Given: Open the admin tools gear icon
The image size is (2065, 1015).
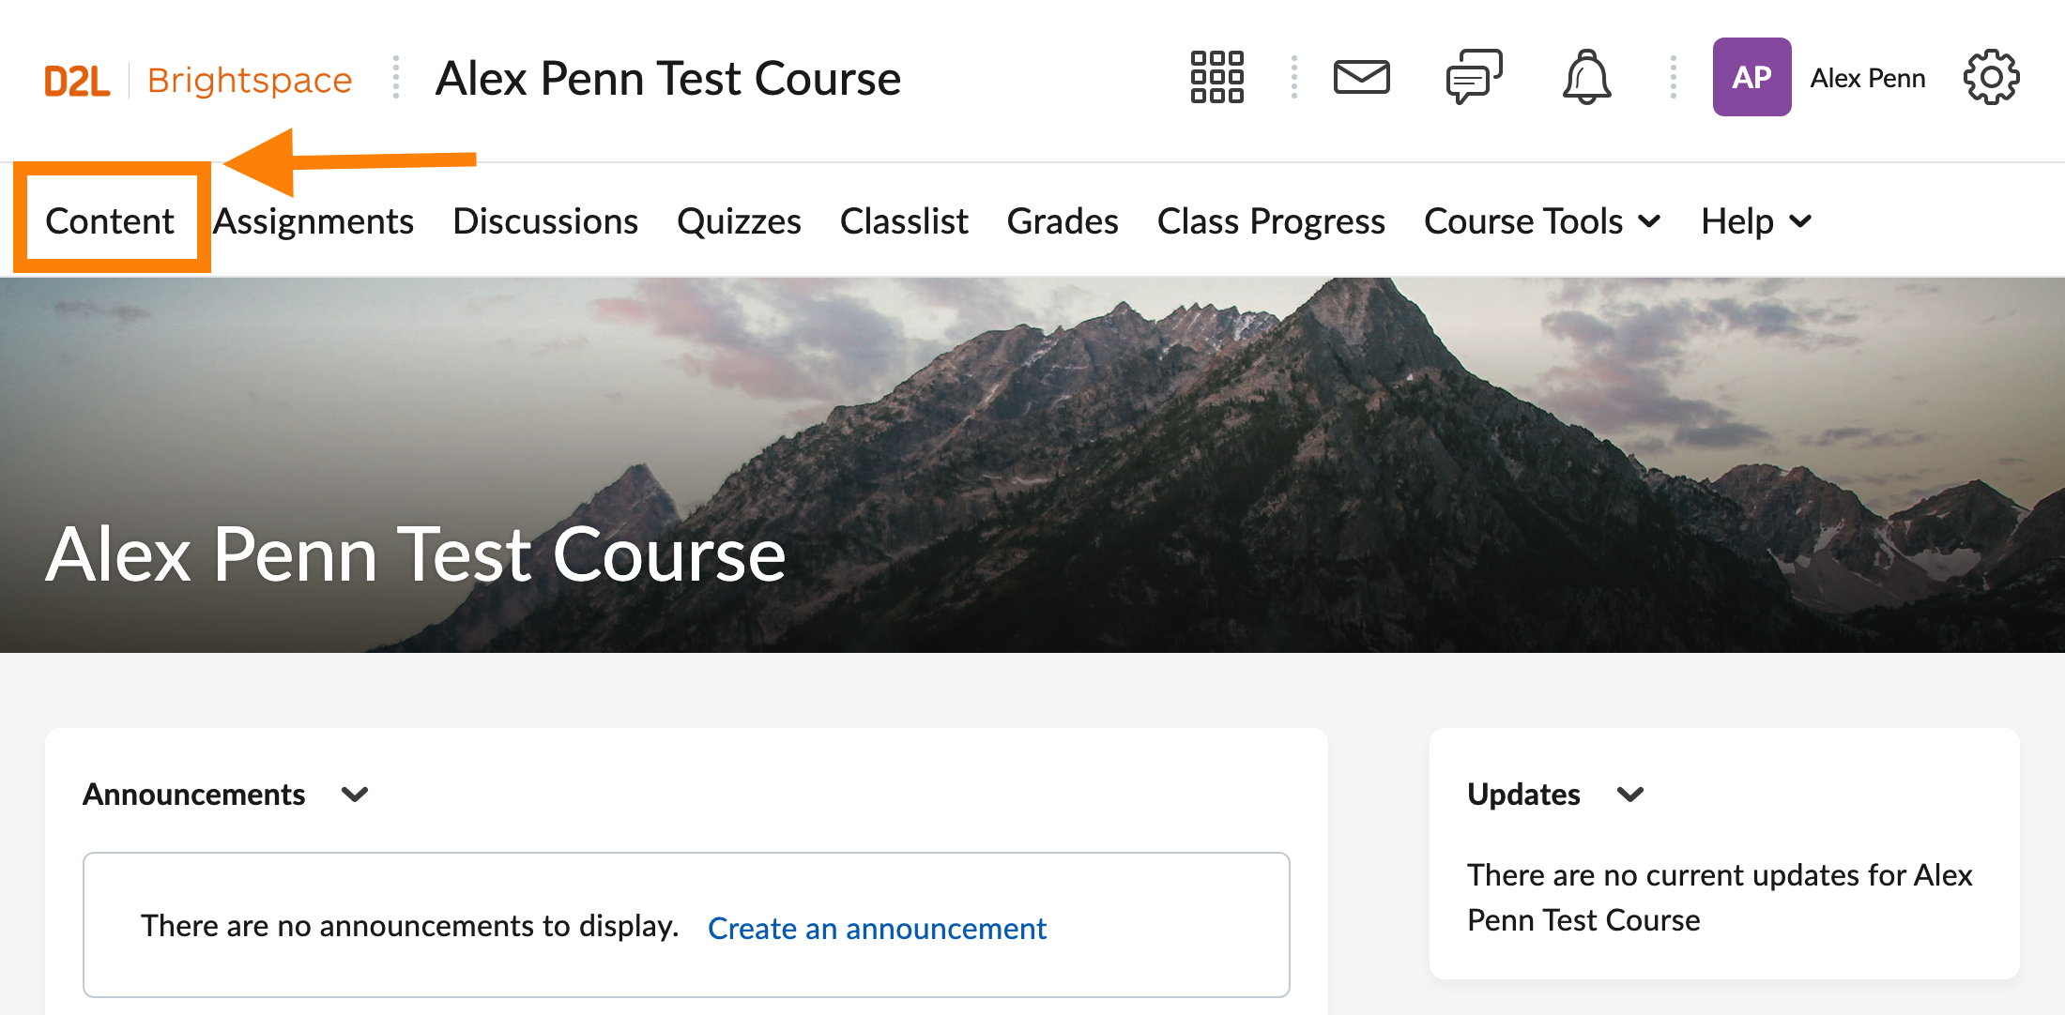Looking at the screenshot, I should tap(1991, 77).
